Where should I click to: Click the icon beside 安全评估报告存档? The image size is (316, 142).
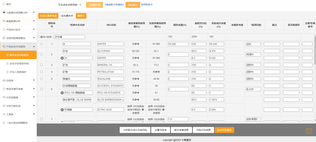point(7,63)
